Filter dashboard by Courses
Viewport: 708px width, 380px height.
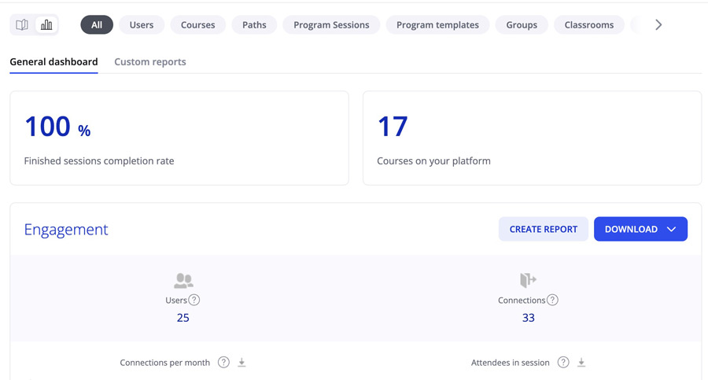click(x=197, y=25)
